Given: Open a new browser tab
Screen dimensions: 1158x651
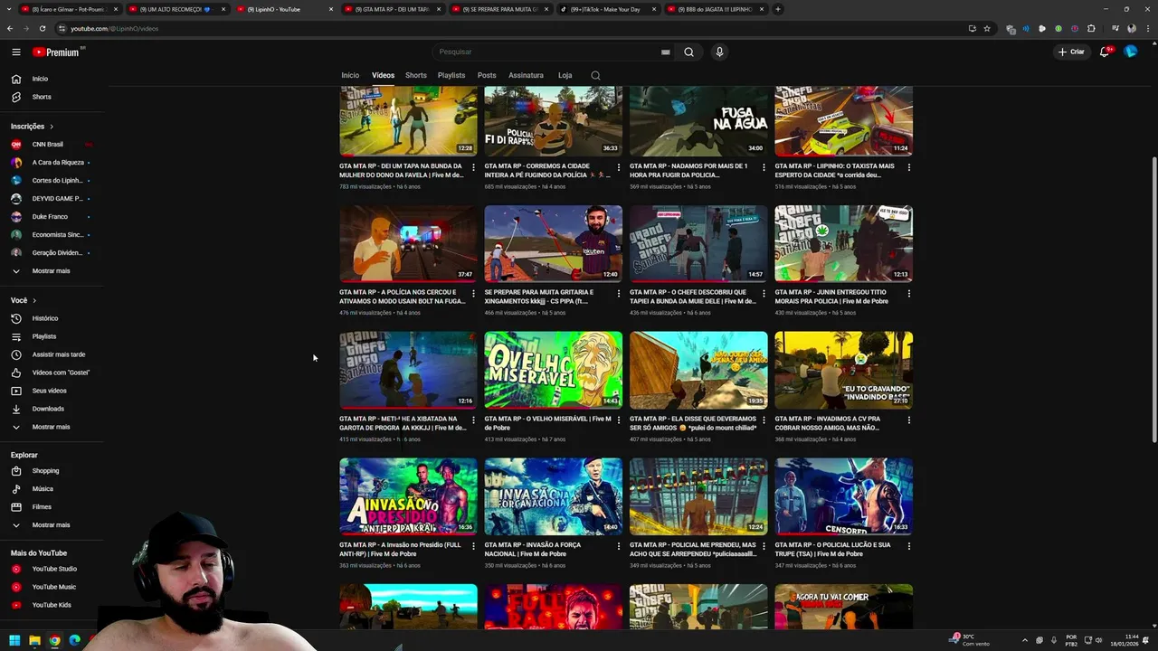Looking at the screenshot, I should point(778,9).
